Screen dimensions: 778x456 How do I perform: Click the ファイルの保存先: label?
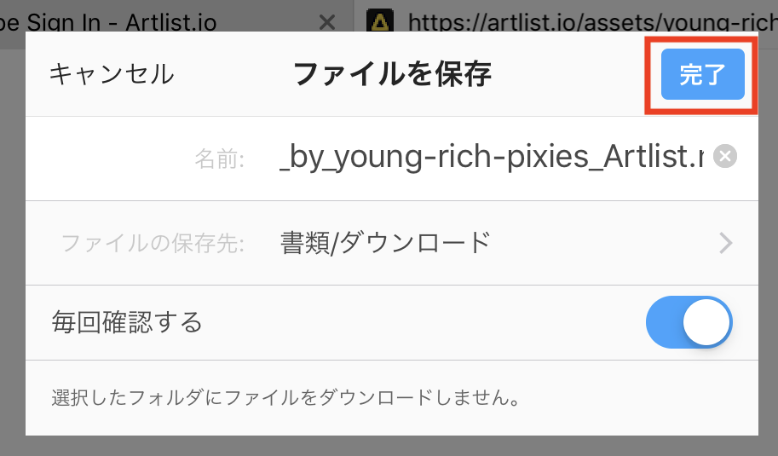(153, 244)
